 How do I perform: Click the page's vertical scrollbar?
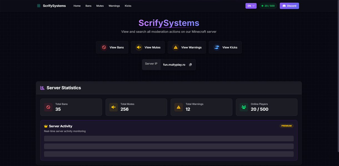(338, 76)
